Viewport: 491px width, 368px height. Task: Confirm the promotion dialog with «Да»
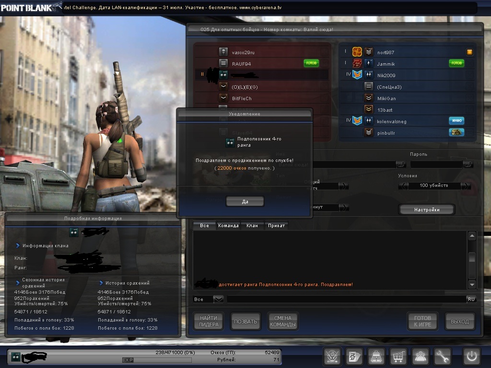(x=245, y=202)
